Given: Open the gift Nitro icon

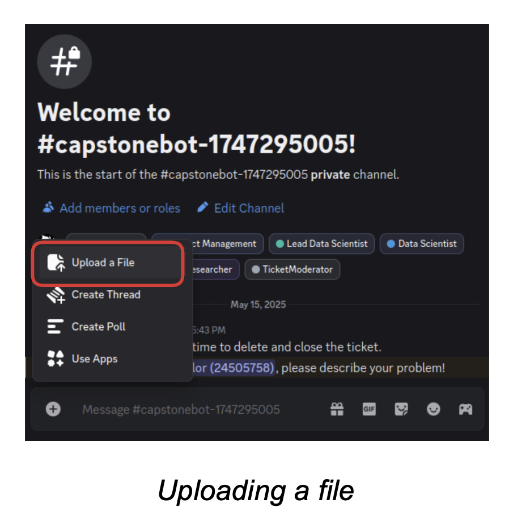Looking at the screenshot, I should [x=337, y=409].
